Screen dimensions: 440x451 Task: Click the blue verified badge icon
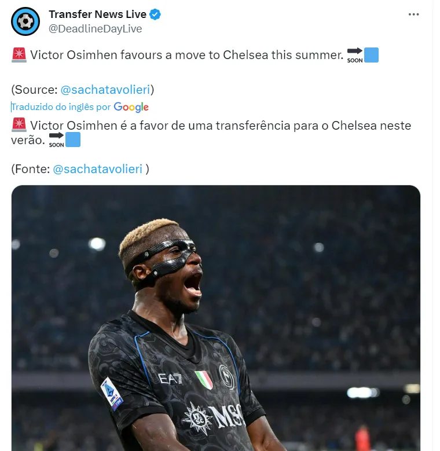pos(155,14)
